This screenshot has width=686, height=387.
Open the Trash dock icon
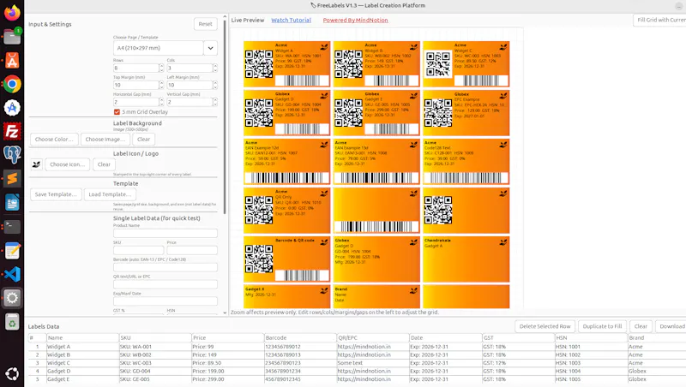point(12,322)
